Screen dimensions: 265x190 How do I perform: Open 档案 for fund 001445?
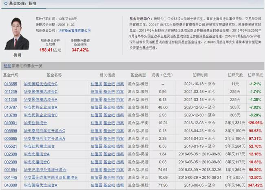120,177
